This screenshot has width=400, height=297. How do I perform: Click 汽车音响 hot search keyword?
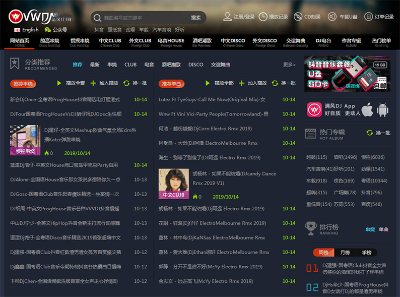pos(162,30)
